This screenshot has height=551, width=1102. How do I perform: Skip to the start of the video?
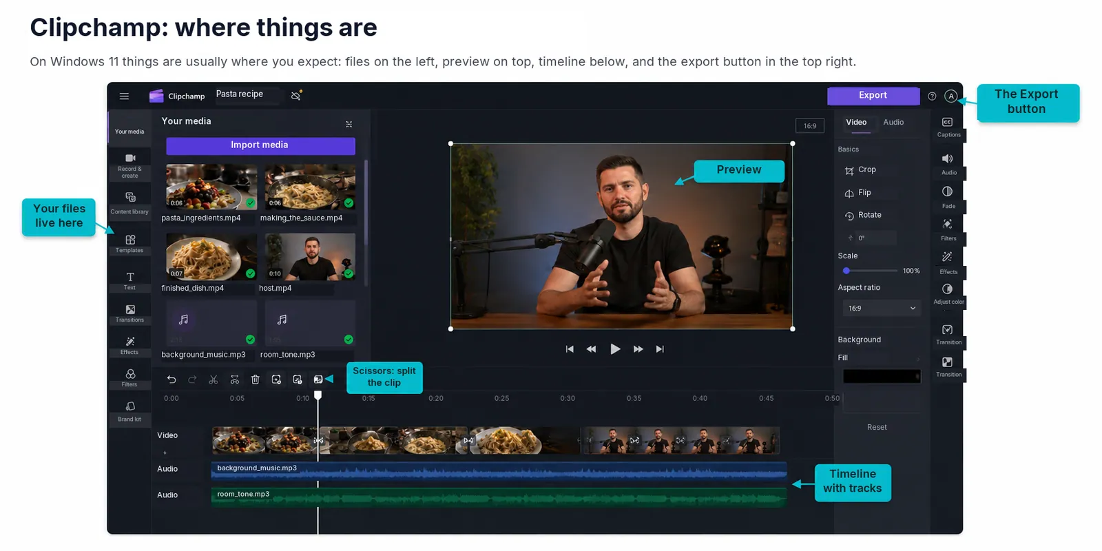(570, 349)
